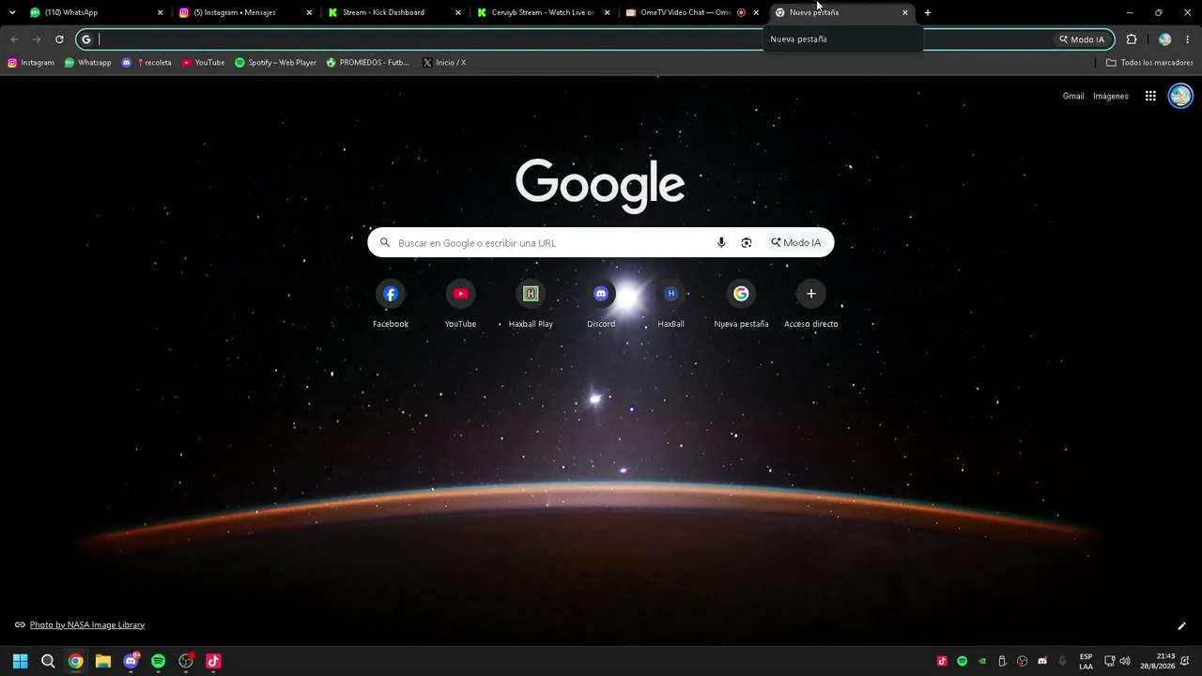
Task: Close the Stream - Kick Dashboard tab
Action: 458,12
